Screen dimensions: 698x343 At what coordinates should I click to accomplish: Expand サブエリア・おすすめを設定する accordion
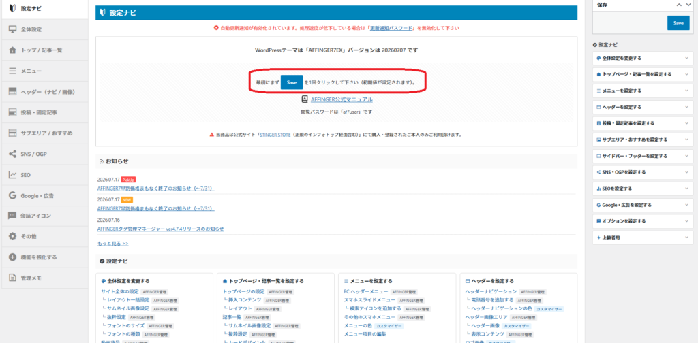643,140
